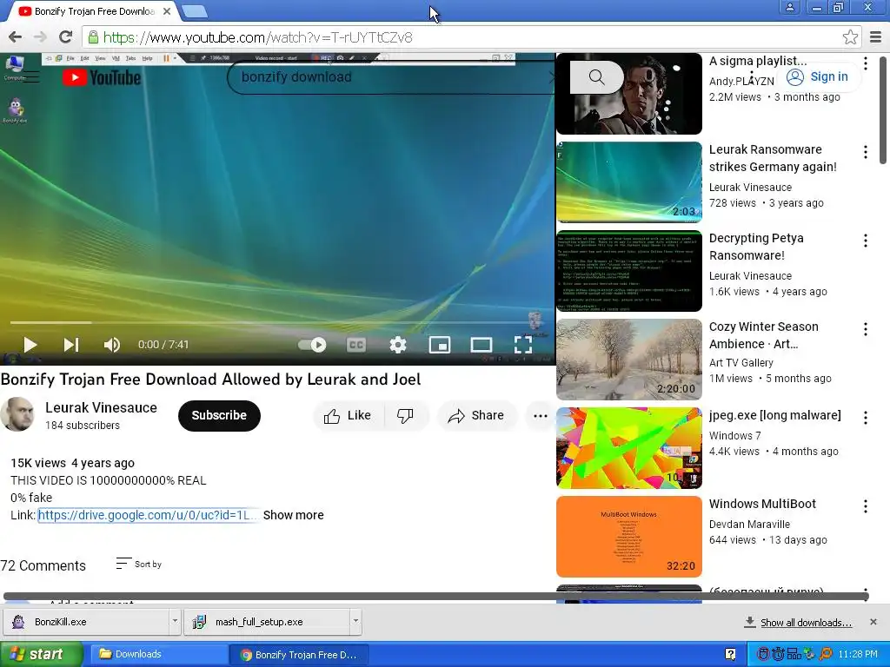Switch to Bonzify Trojan Chrome taskbar button
The width and height of the screenshot is (890, 667).
pos(299,655)
